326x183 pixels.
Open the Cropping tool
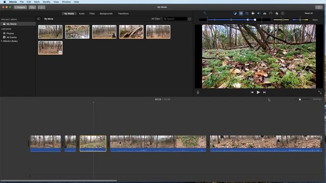pyautogui.click(x=247, y=13)
